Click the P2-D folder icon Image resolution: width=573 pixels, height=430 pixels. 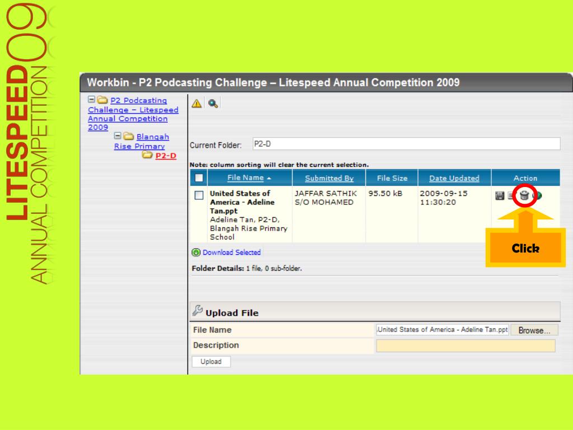(147, 155)
